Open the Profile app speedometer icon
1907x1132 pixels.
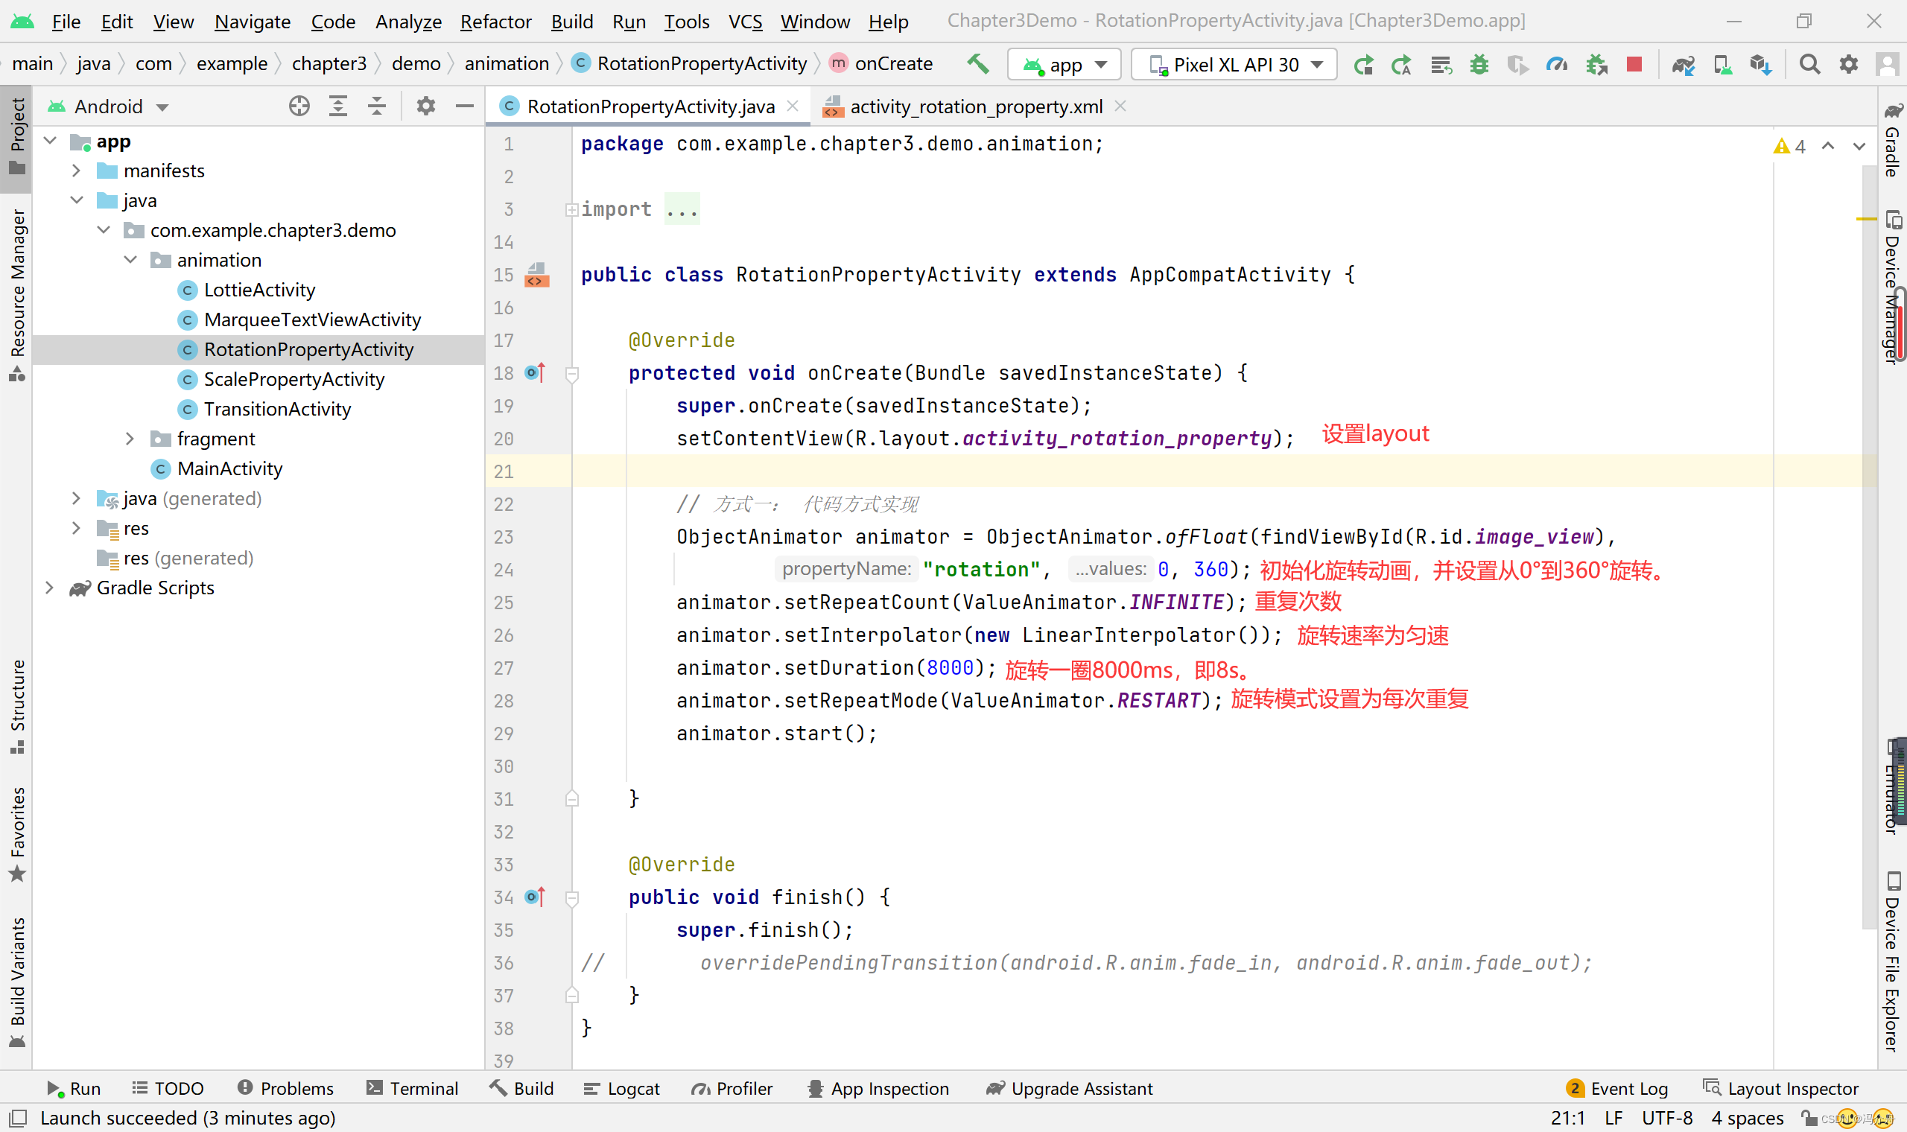pos(1556,65)
